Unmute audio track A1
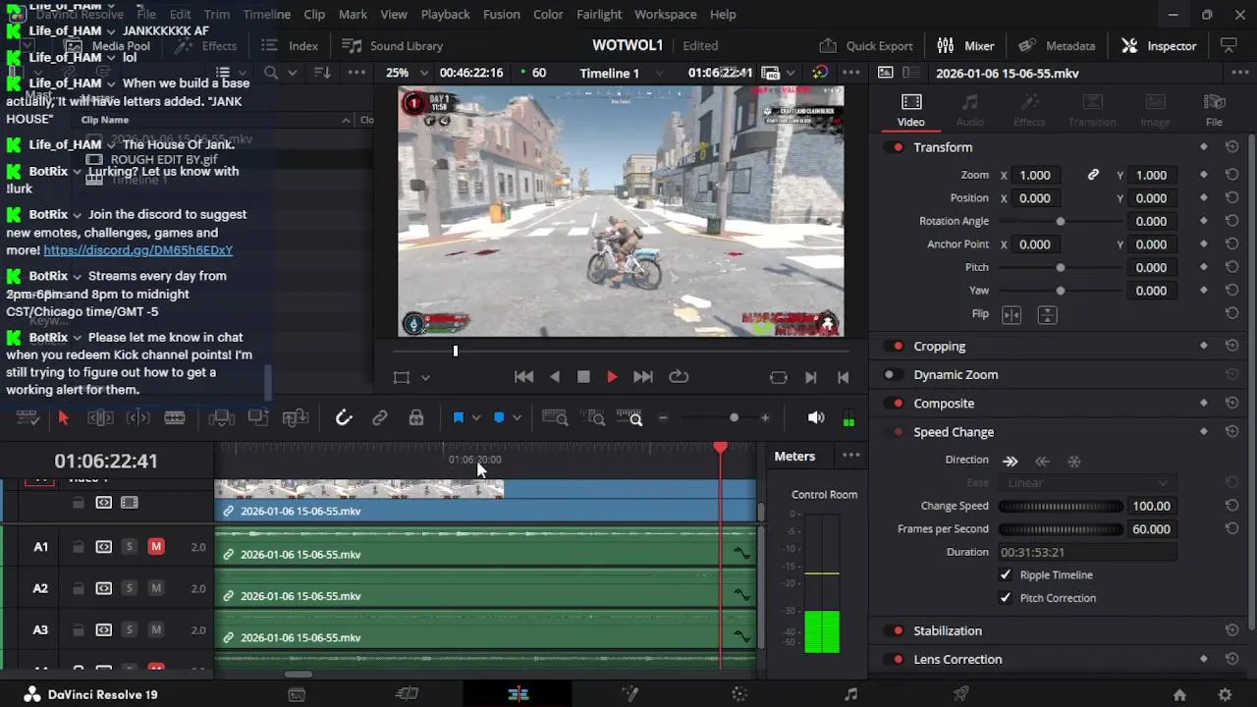1257x707 pixels. tap(156, 547)
